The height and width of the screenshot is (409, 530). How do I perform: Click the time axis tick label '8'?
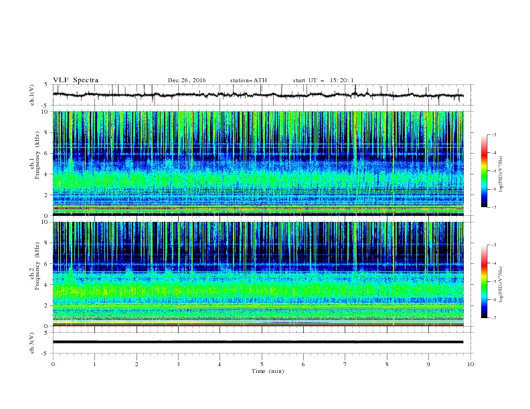(x=387, y=364)
